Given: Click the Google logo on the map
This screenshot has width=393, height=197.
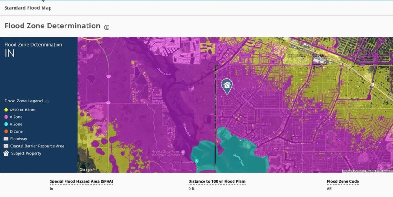Looking at the screenshot, I should [x=86, y=170].
